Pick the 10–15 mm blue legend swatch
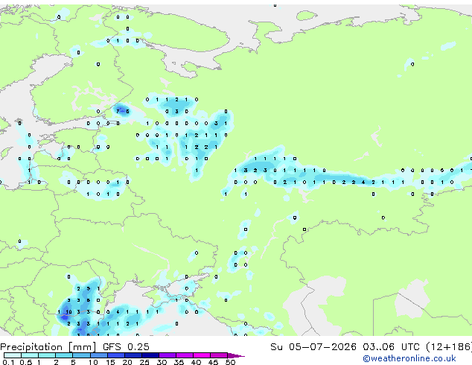Viewport: 472px width, 365px height. 98,355
